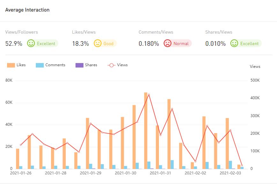277x184 pixels.
Task: Click the 2021-01-26 date axis label
Action: pyautogui.click(x=21, y=173)
